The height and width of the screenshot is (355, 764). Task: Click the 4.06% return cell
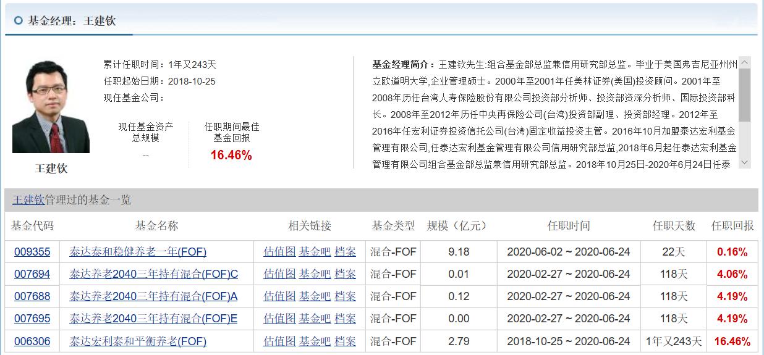(732, 274)
